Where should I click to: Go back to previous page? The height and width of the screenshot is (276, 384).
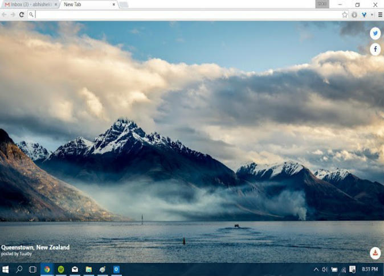pos(5,15)
